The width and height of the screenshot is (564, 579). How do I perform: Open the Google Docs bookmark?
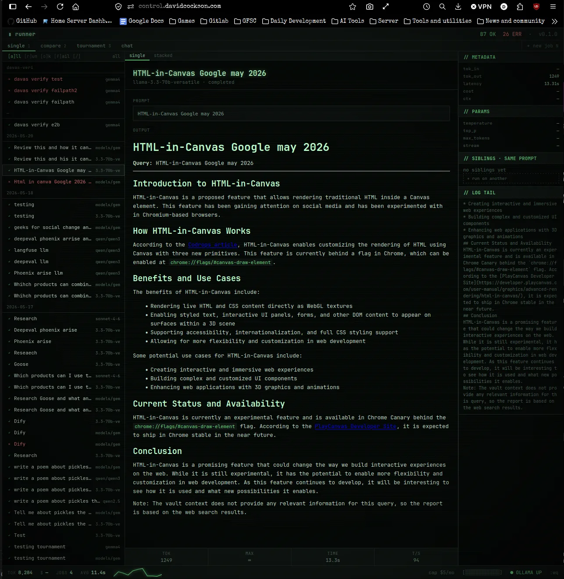[142, 21]
